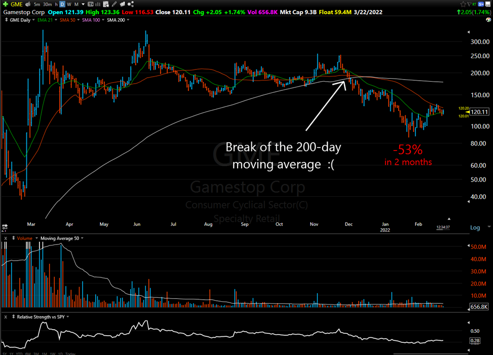The height and width of the screenshot is (355, 493).
Task: Click the move arrows beside GME Daily
Action: pyautogui.click(x=6, y=20)
